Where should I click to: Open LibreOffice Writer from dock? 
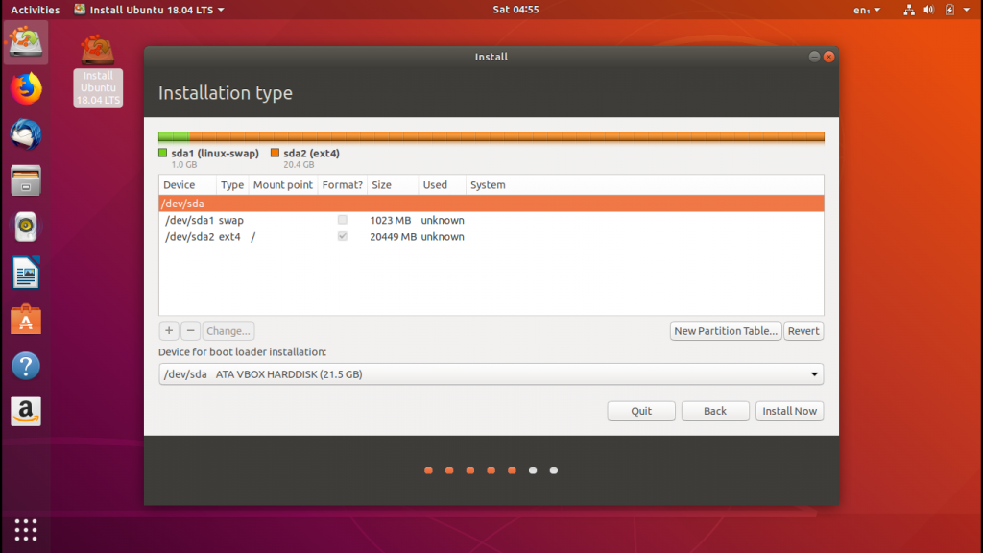[26, 273]
